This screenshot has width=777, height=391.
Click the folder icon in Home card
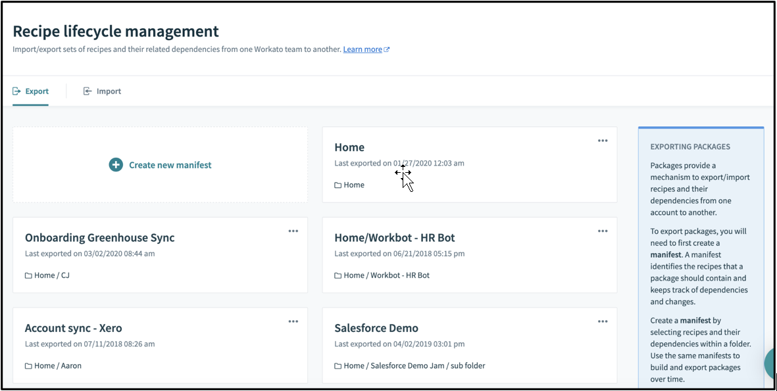(x=338, y=185)
